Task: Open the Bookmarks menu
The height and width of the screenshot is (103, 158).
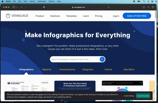Action: click(x=42, y=1)
